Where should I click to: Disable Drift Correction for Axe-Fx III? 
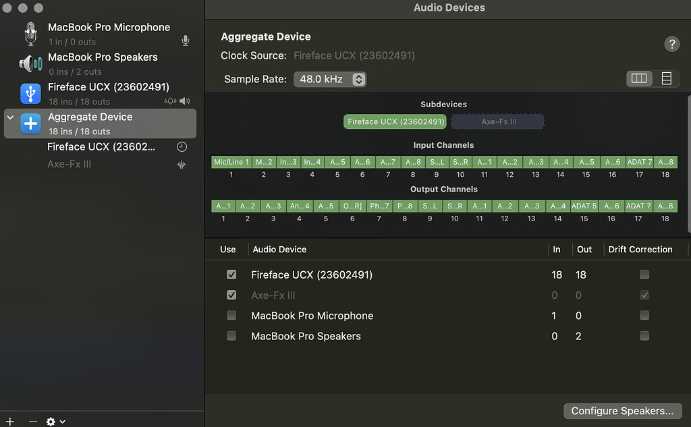click(644, 295)
